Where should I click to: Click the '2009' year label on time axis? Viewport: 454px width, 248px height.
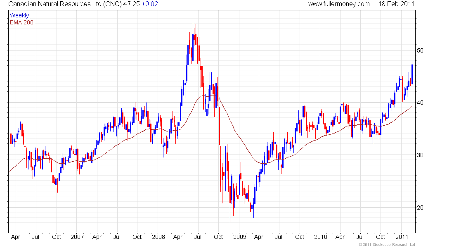[240, 237]
